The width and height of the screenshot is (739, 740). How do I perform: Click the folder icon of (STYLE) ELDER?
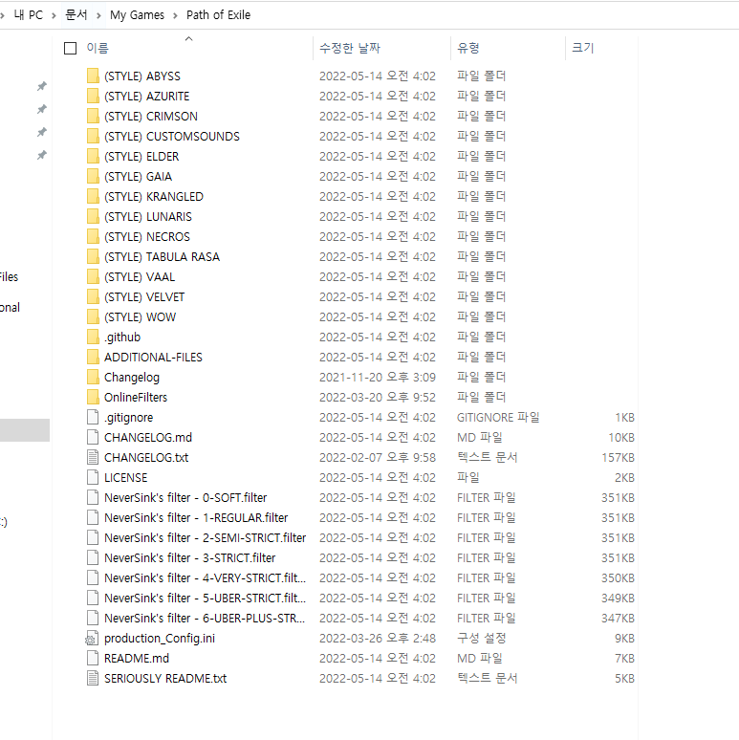93,156
